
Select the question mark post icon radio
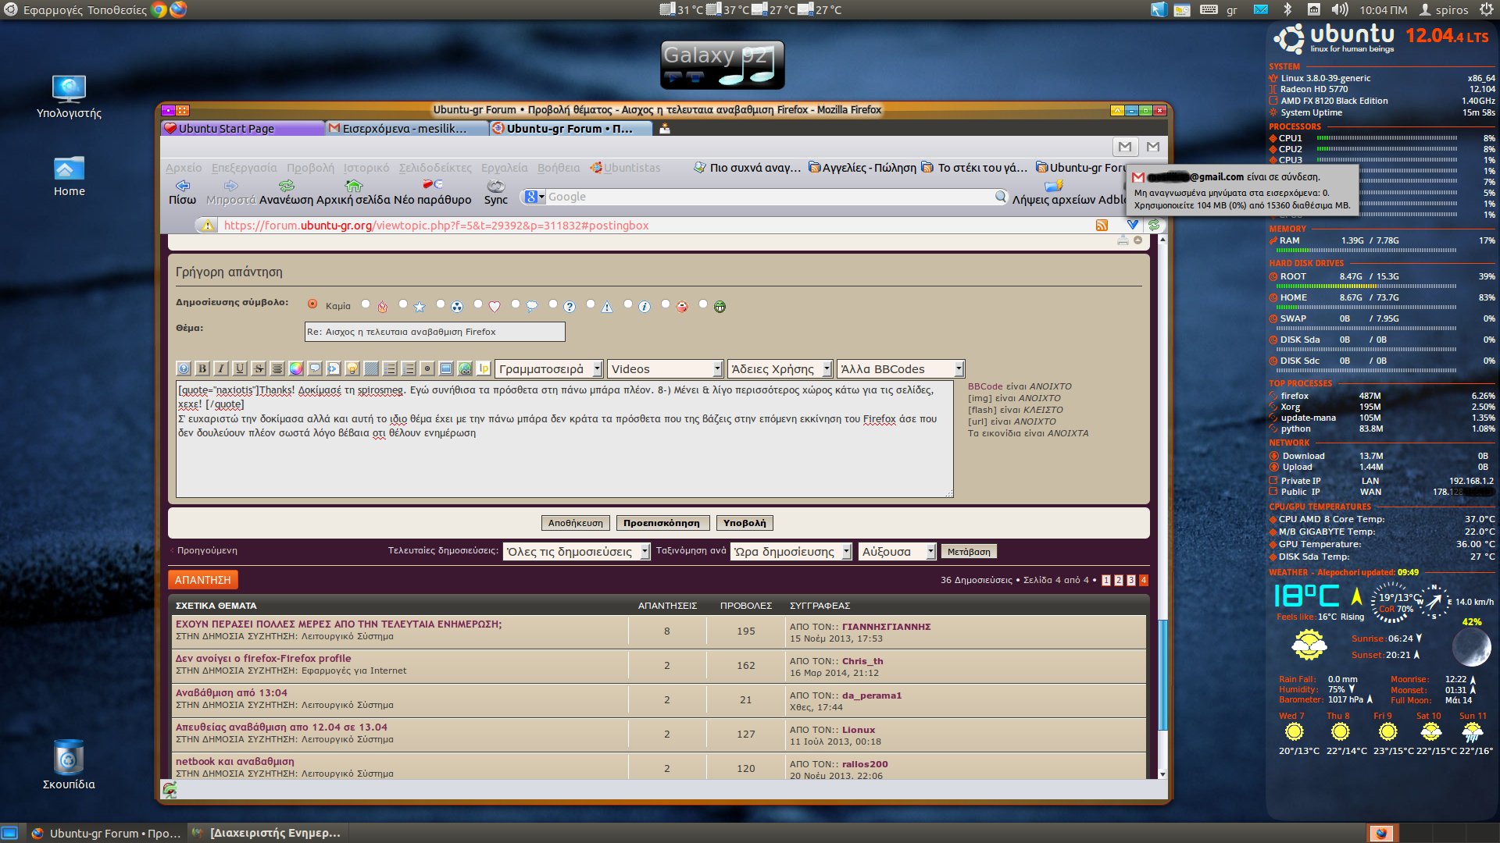[553, 304]
